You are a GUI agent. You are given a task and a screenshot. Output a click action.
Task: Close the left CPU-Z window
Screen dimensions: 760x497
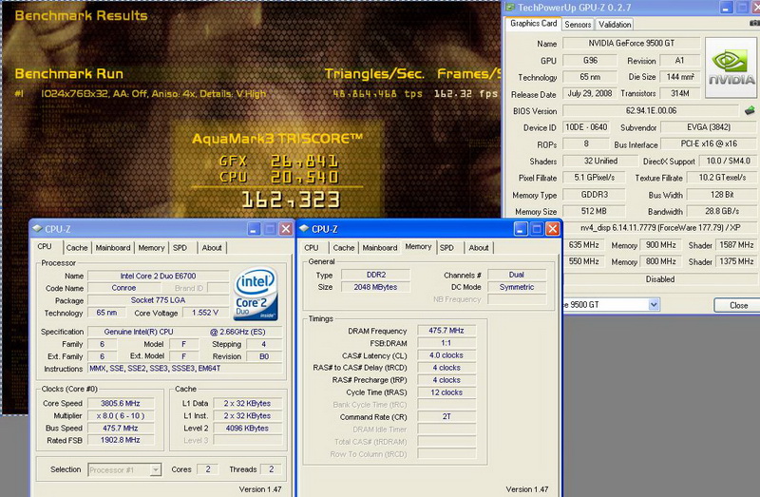click(286, 229)
